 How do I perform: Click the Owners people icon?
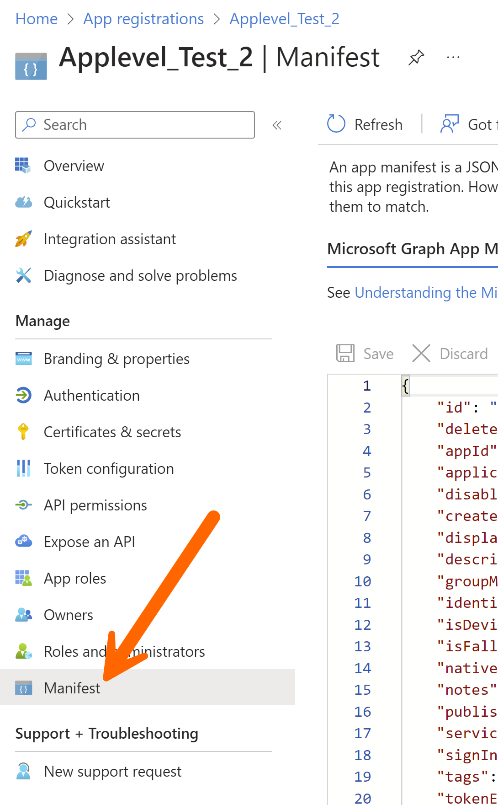click(23, 615)
